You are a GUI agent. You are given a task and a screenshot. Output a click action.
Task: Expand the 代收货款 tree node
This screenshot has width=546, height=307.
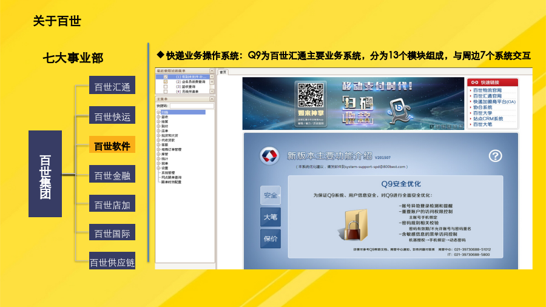pos(158,140)
